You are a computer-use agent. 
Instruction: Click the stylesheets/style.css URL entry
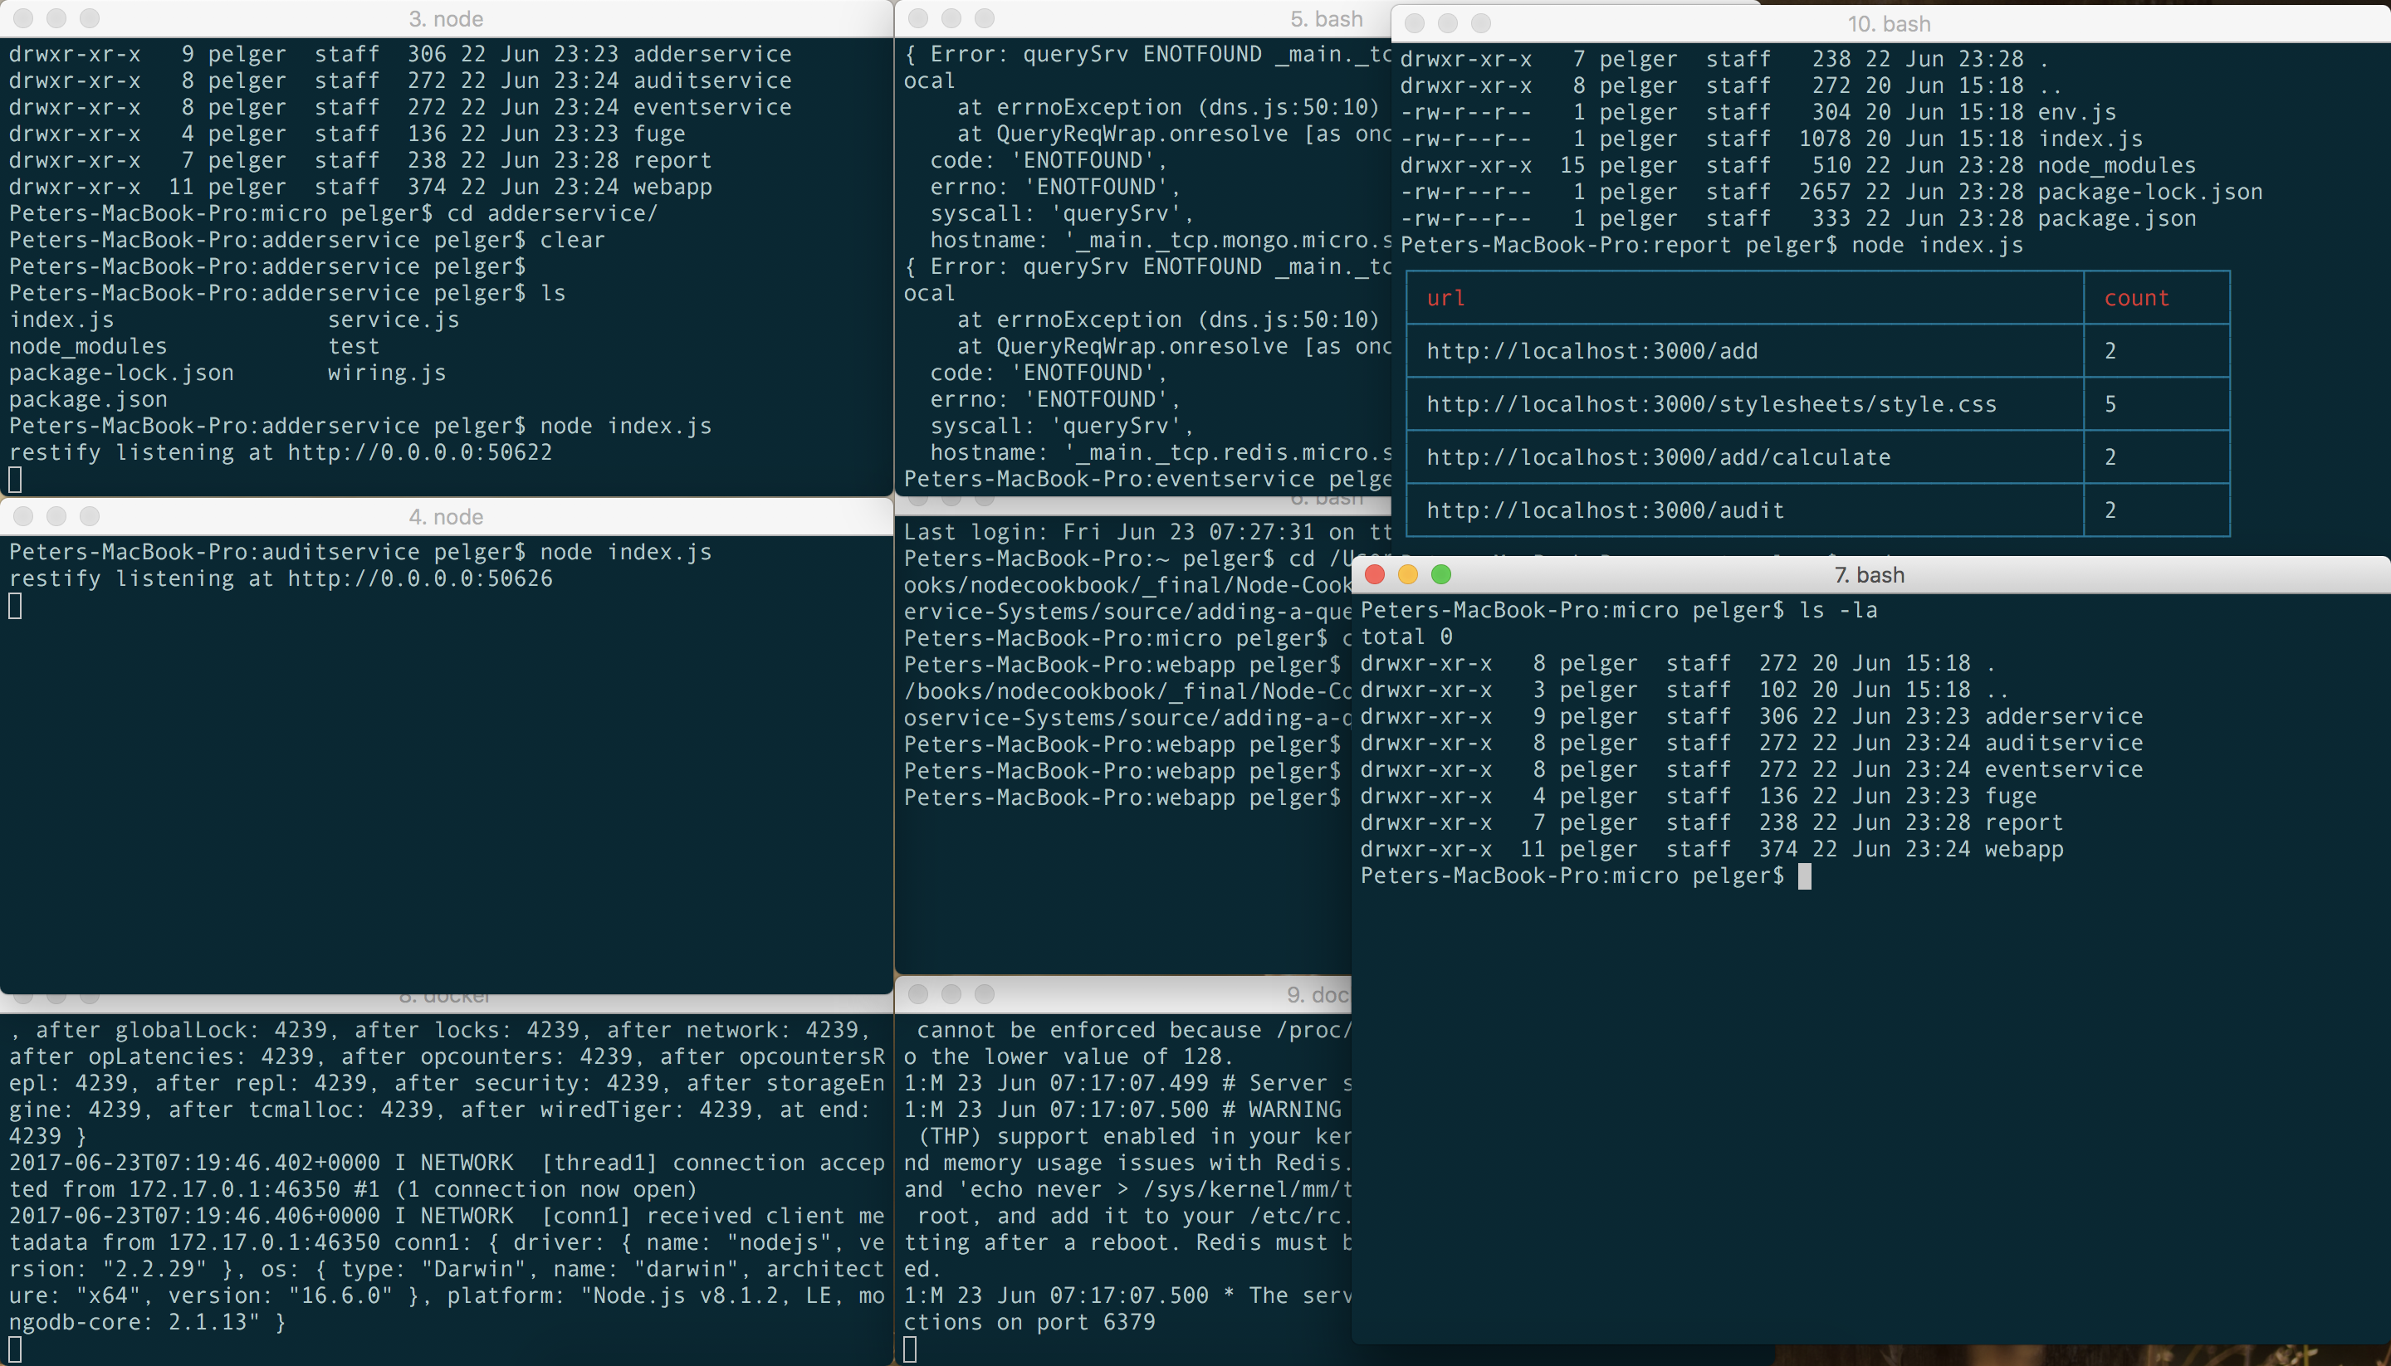click(x=1711, y=404)
